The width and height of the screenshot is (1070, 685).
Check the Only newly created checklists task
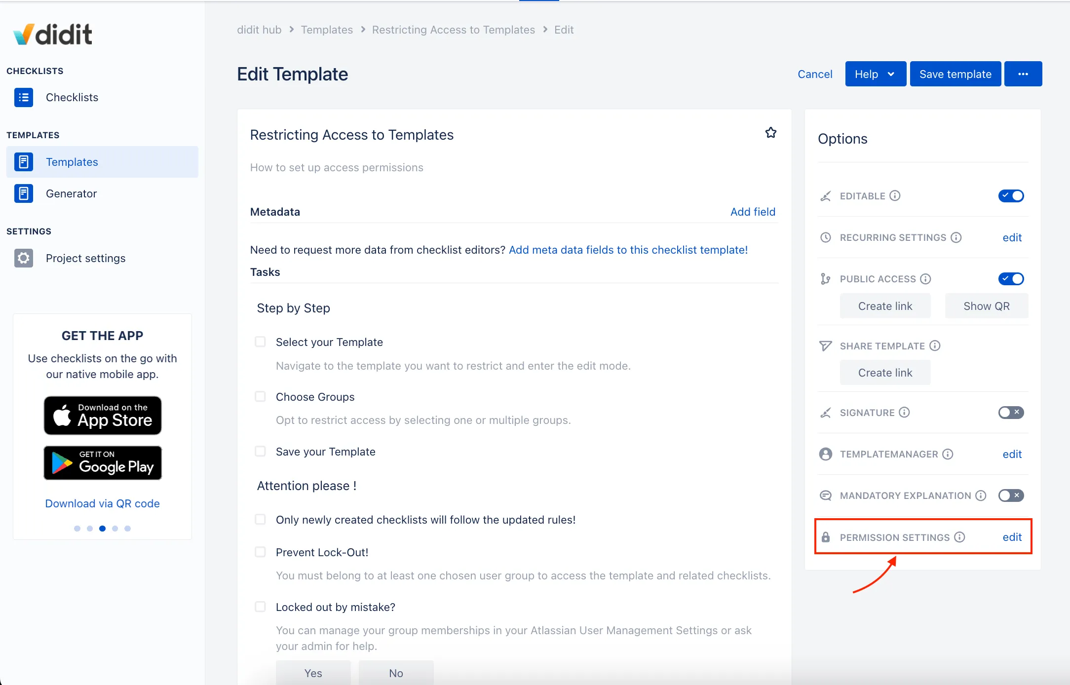pos(260,520)
